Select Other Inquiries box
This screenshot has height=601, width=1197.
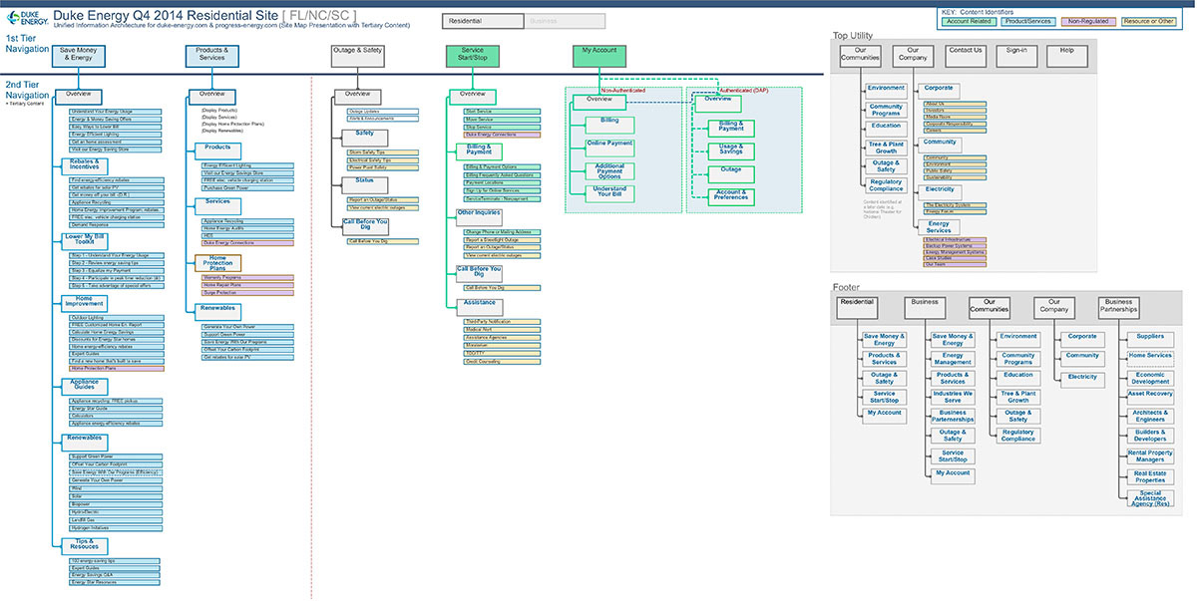(479, 217)
